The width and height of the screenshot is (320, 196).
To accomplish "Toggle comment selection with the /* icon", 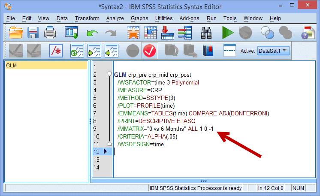I will [x=56, y=51].
